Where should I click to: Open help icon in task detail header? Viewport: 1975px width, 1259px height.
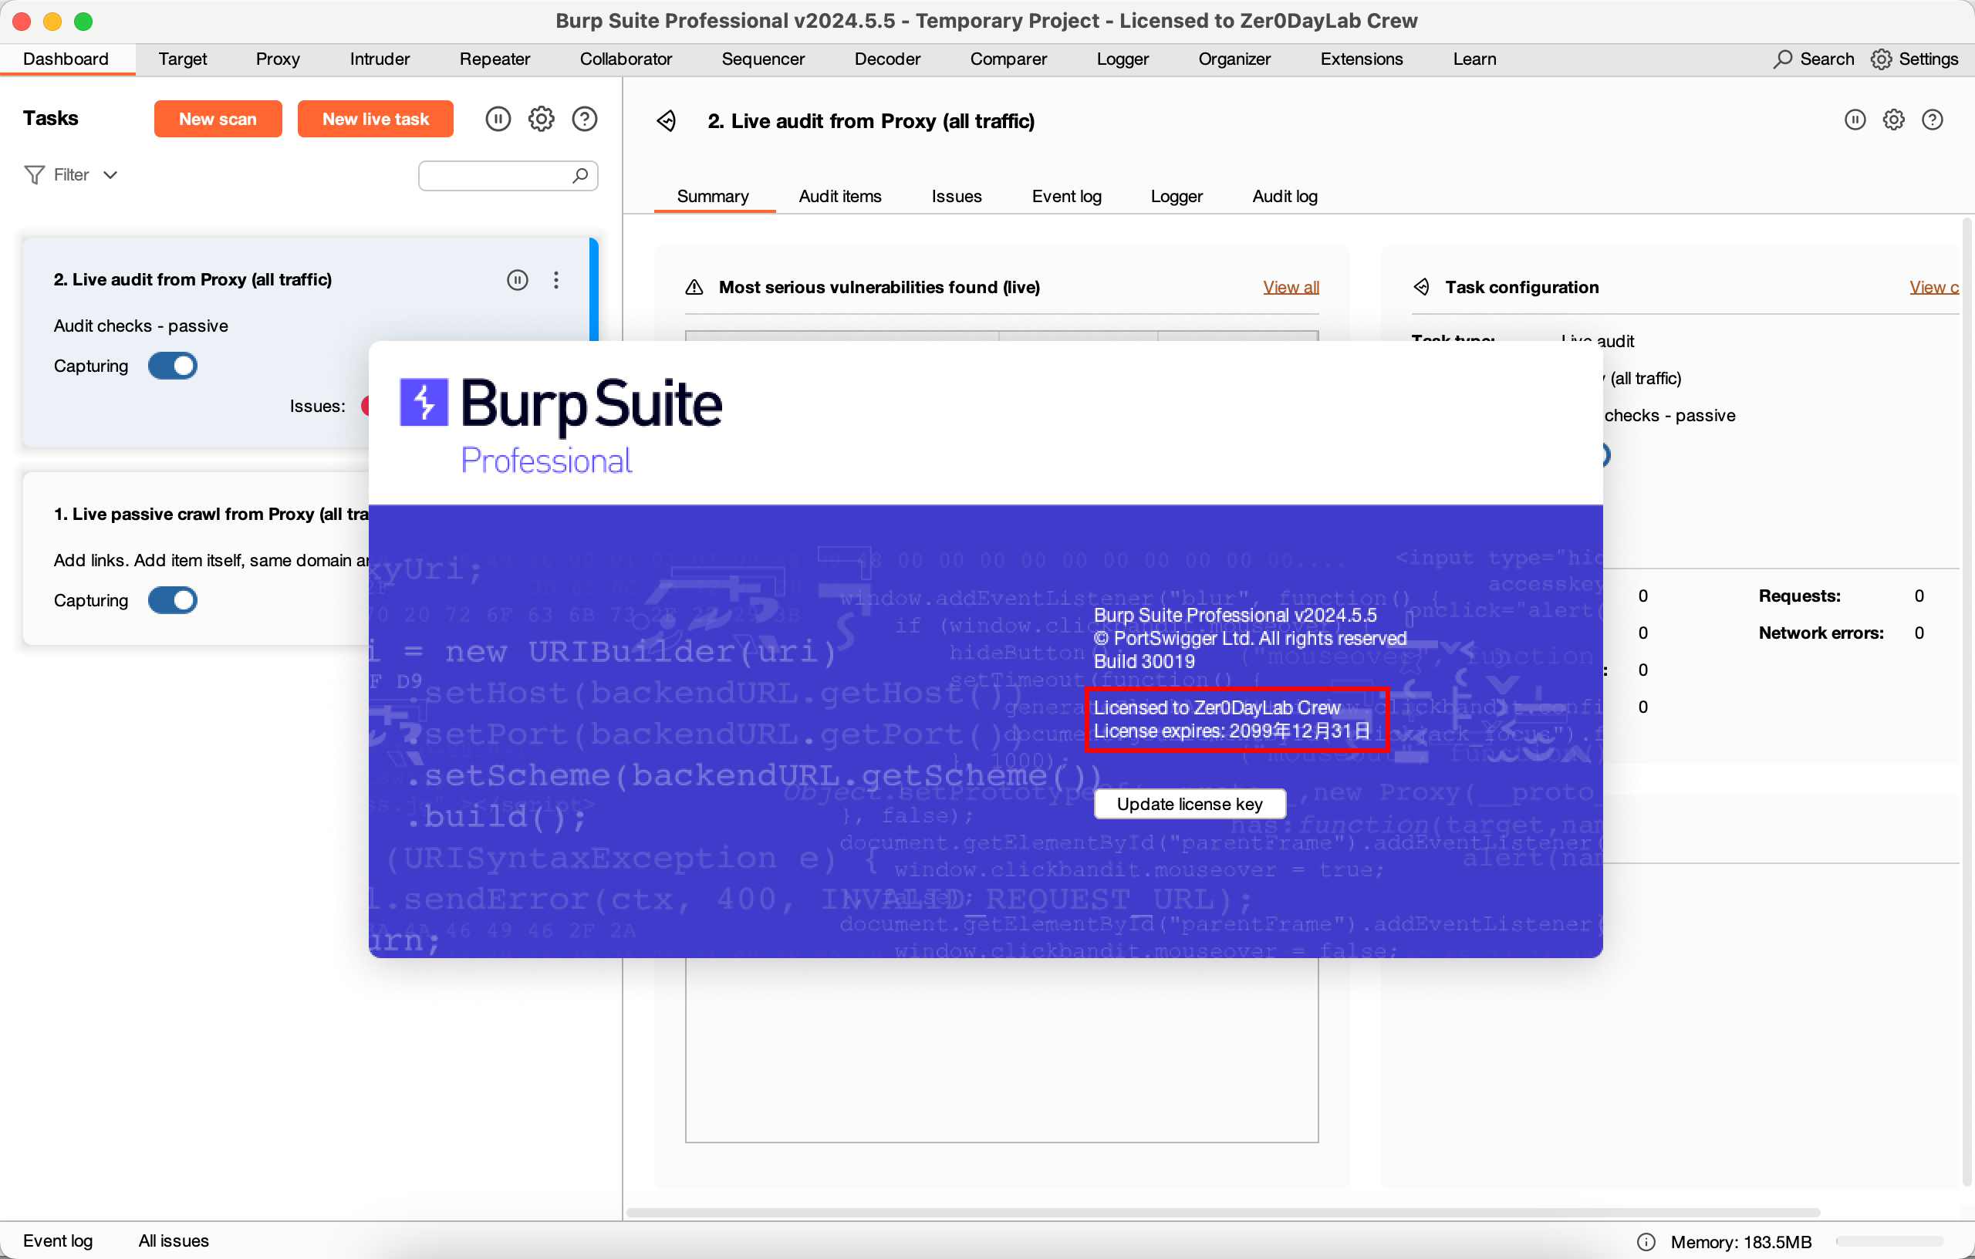click(1933, 120)
